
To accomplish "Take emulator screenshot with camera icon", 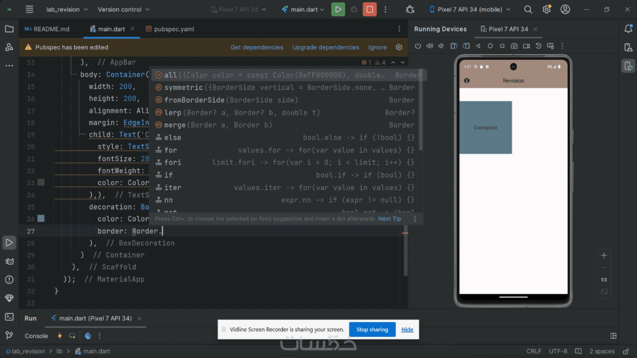I will [514, 46].
